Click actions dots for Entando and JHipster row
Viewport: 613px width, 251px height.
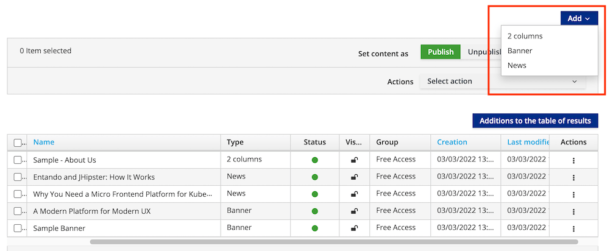point(573,177)
